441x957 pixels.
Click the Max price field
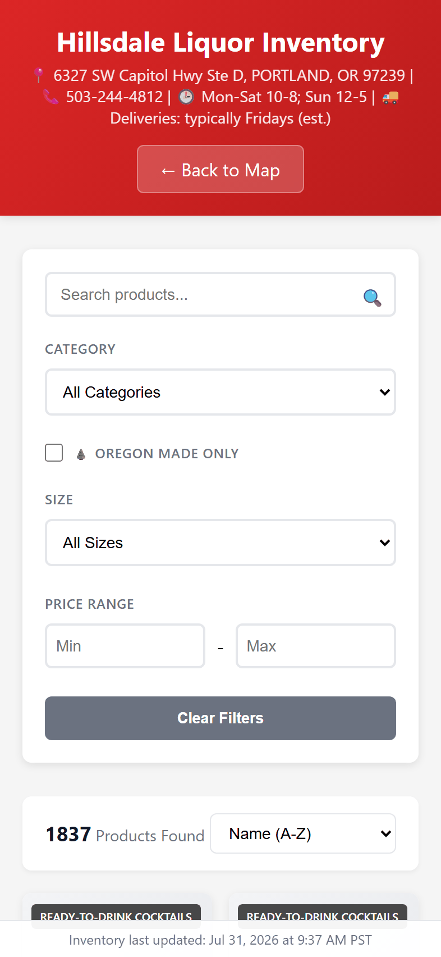[x=316, y=646]
